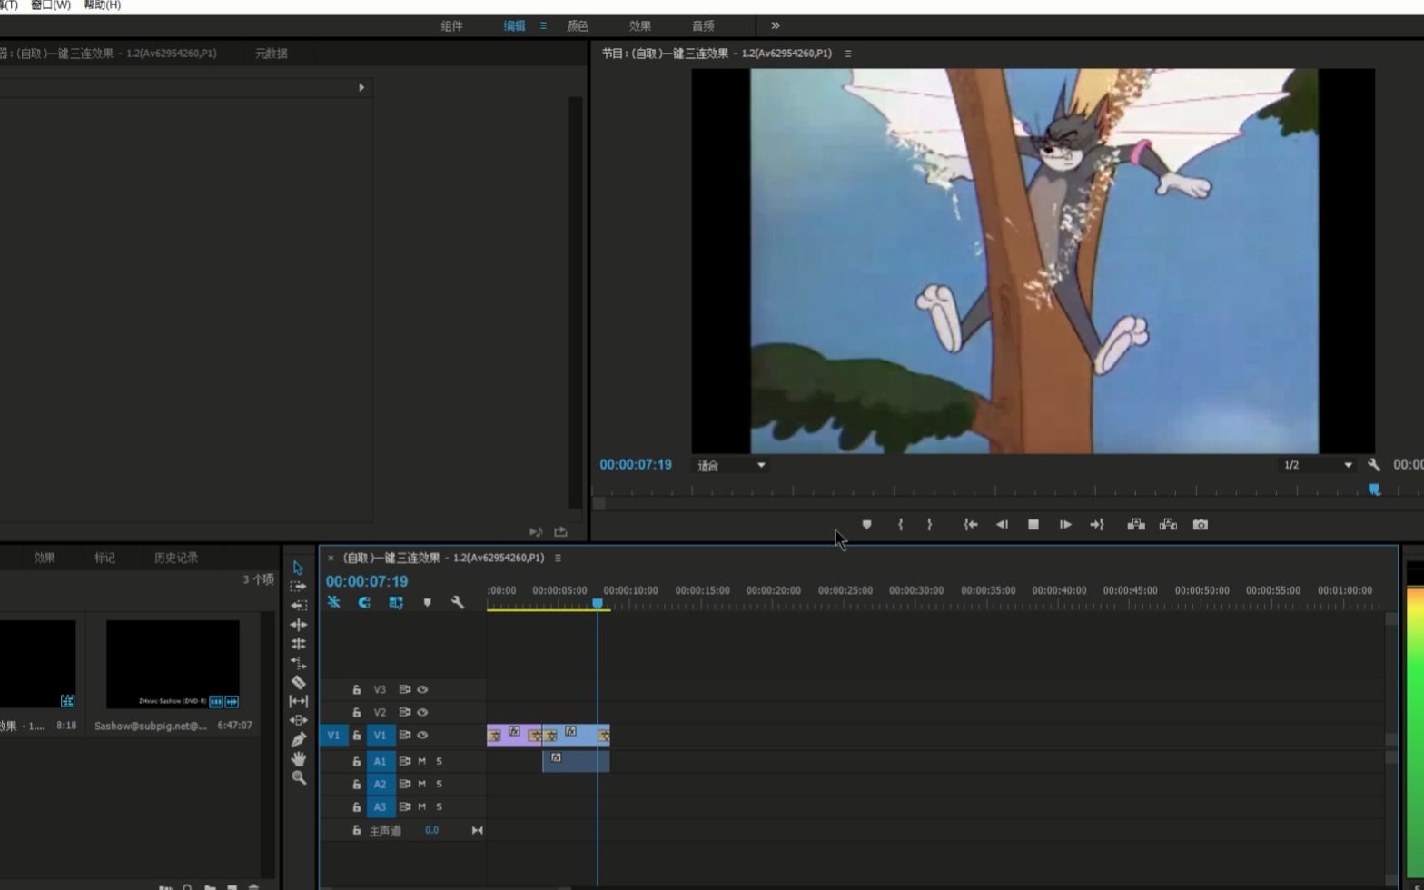Toggle linked selection in timeline
The image size is (1424, 890).
point(396,602)
